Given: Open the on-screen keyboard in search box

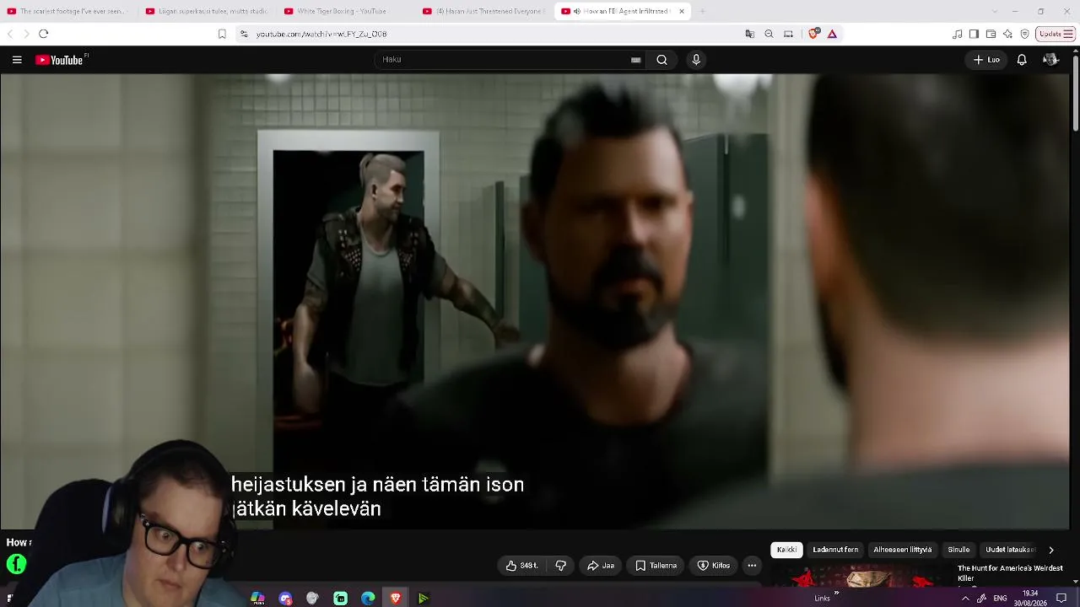Looking at the screenshot, I should (x=635, y=60).
